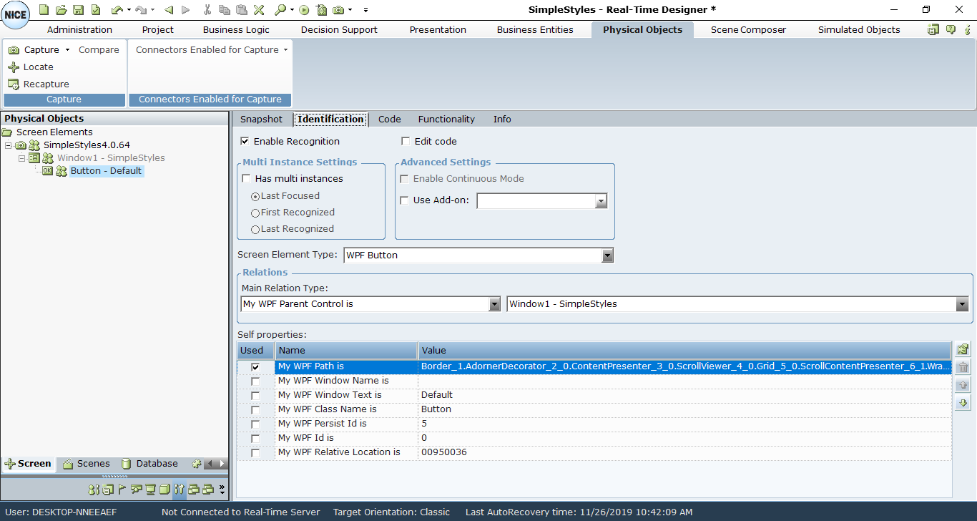Save the project using the floppy icon
Viewport: 977px width, 521px height.
[78, 10]
